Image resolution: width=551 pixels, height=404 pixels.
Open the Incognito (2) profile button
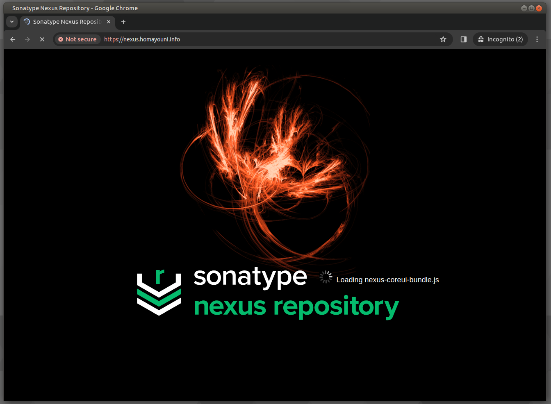[501, 39]
